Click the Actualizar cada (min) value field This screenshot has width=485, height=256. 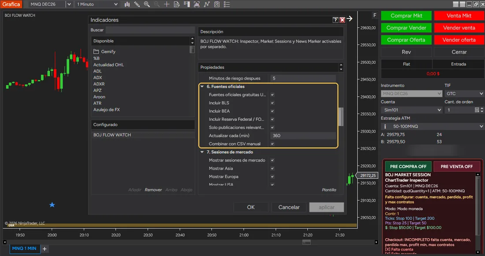pos(303,136)
